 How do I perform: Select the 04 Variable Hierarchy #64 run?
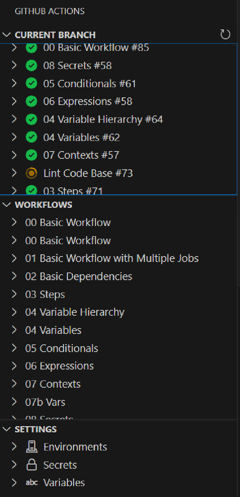pyautogui.click(x=103, y=120)
